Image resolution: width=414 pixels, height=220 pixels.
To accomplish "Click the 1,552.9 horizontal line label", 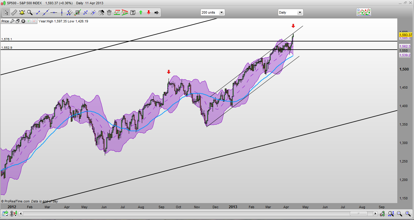I will point(7,48).
